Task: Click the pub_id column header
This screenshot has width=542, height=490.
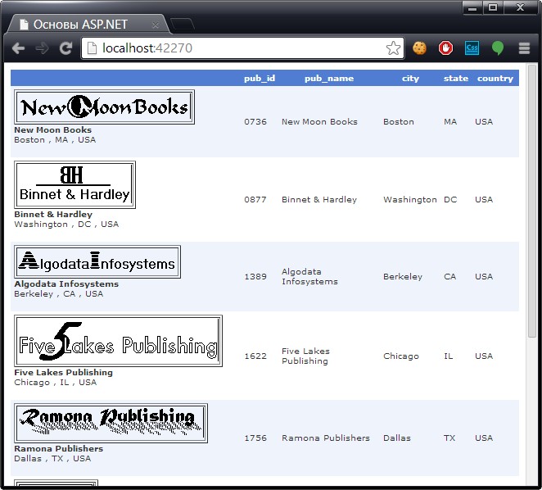Action: (x=260, y=78)
